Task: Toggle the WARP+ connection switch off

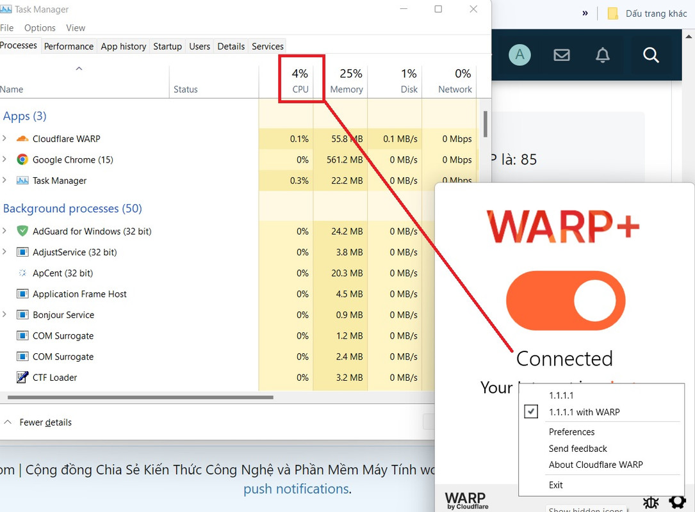Action: pyautogui.click(x=566, y=301)
